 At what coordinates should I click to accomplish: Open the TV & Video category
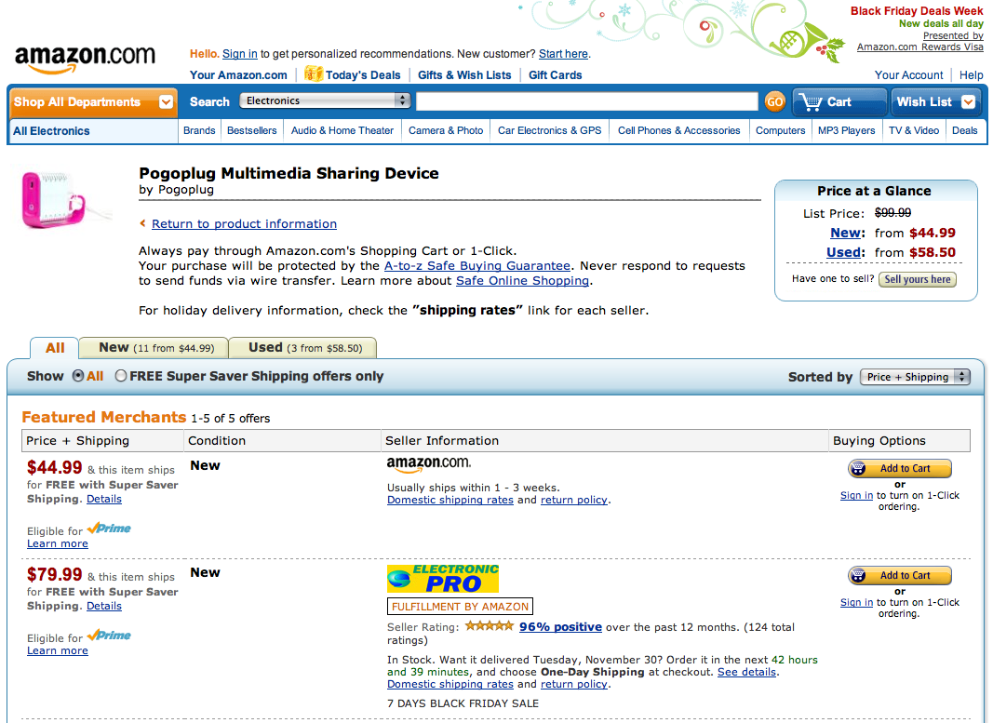[x=914, y=130]
